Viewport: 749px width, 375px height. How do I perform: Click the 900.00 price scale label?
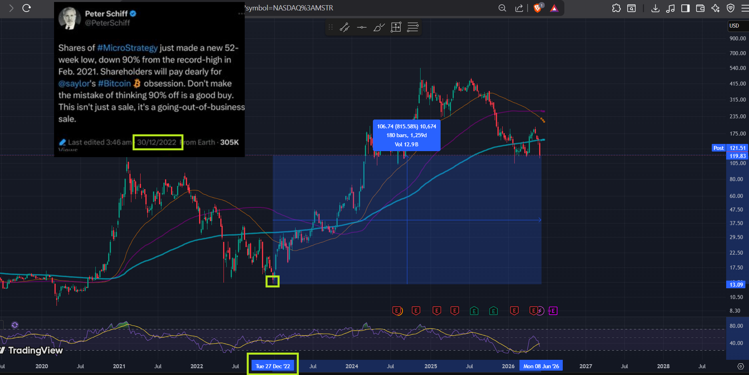point(738,39)
